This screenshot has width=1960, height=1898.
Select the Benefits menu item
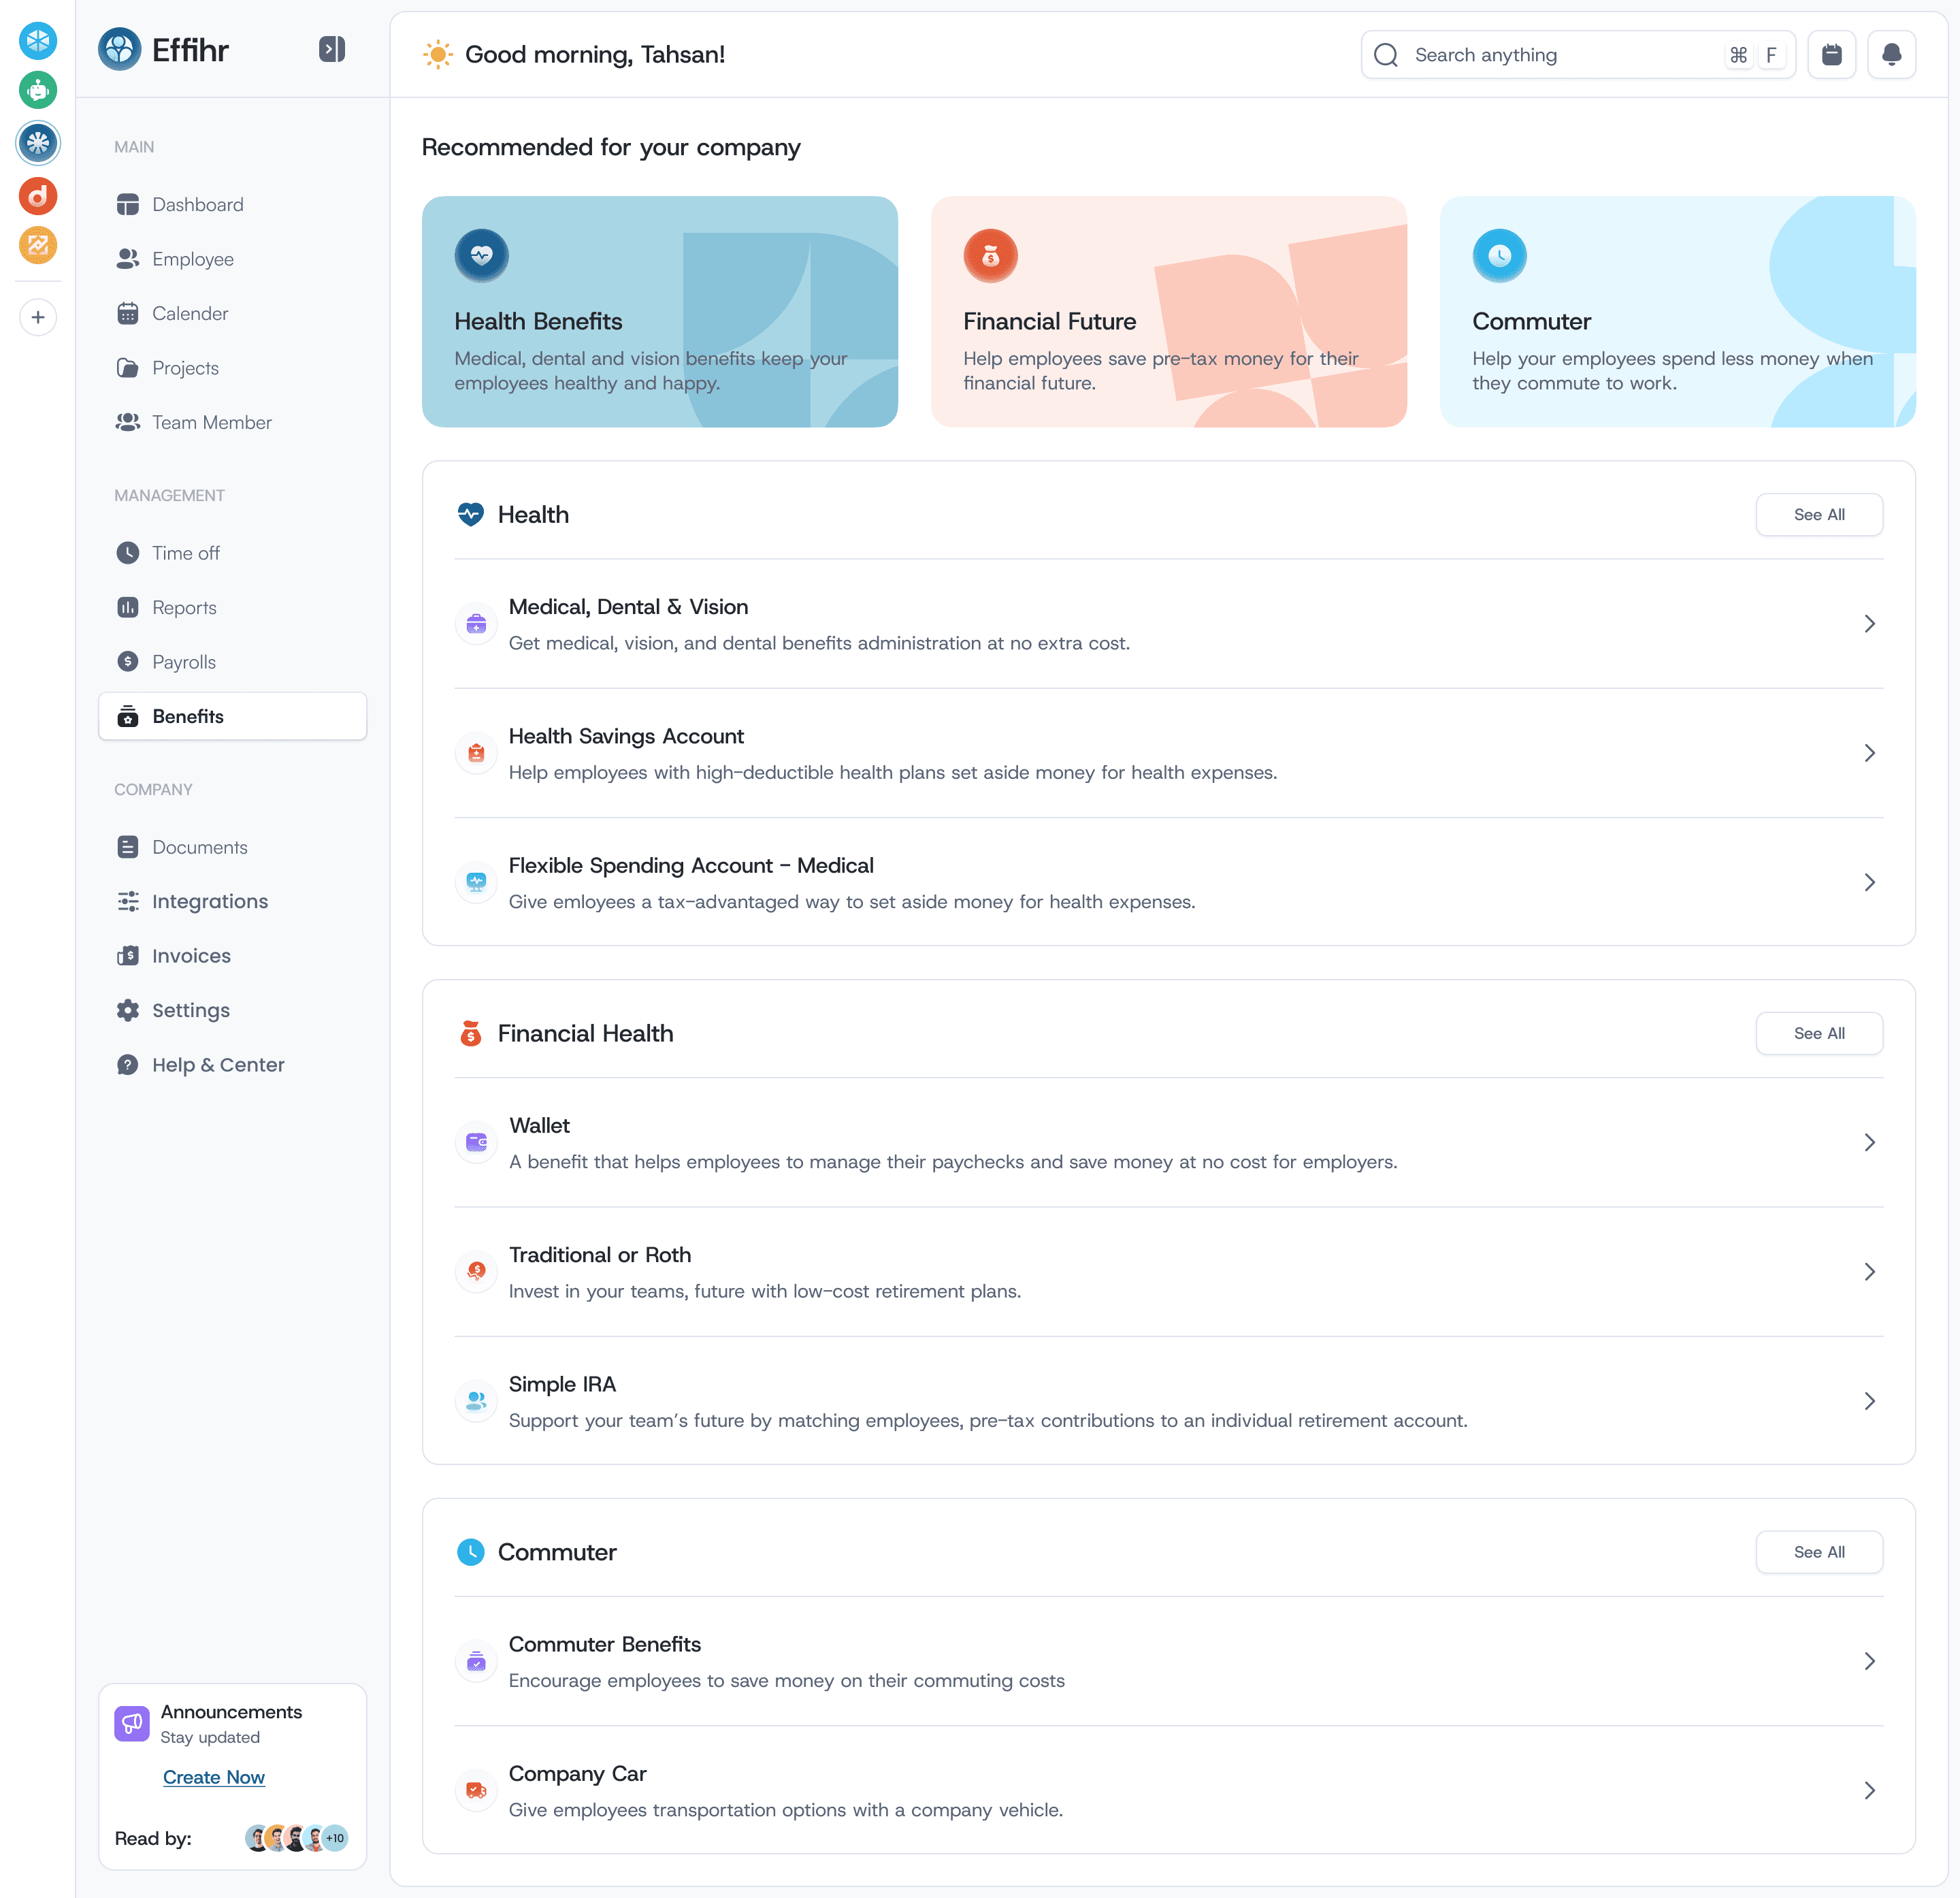tap(232, 716)
